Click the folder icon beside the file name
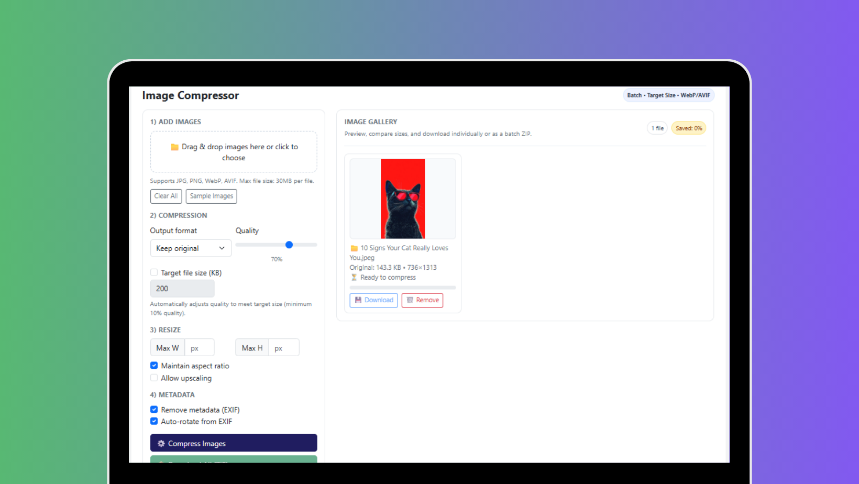 coord(354,248)
